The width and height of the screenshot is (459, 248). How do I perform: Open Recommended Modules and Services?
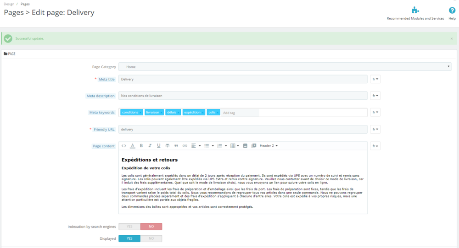415,13
